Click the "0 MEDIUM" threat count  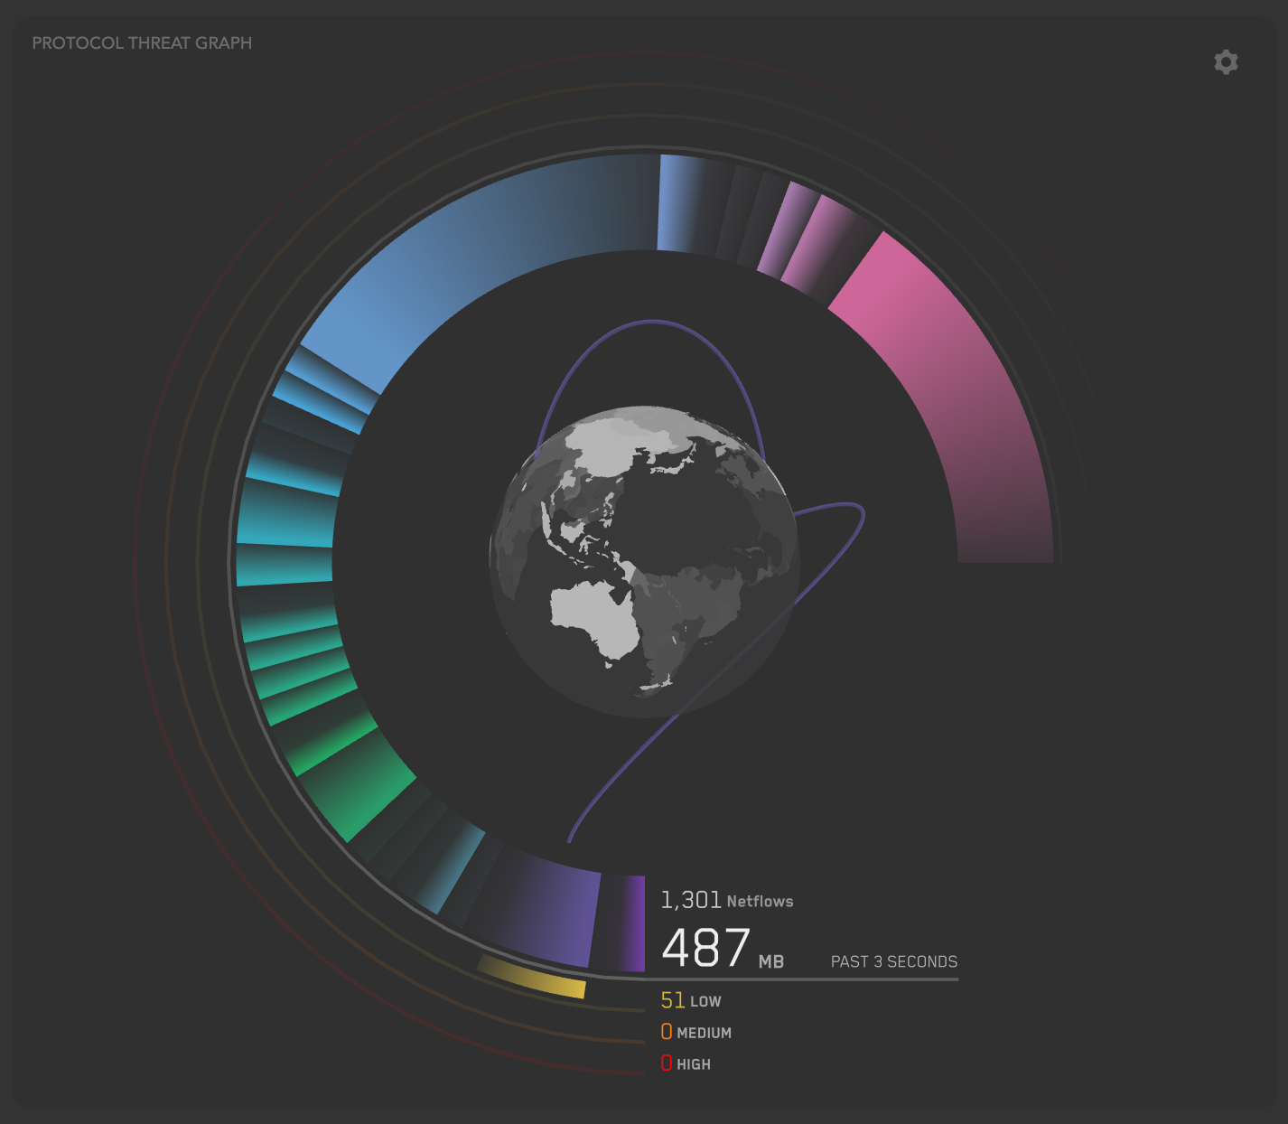point(696,1032)
